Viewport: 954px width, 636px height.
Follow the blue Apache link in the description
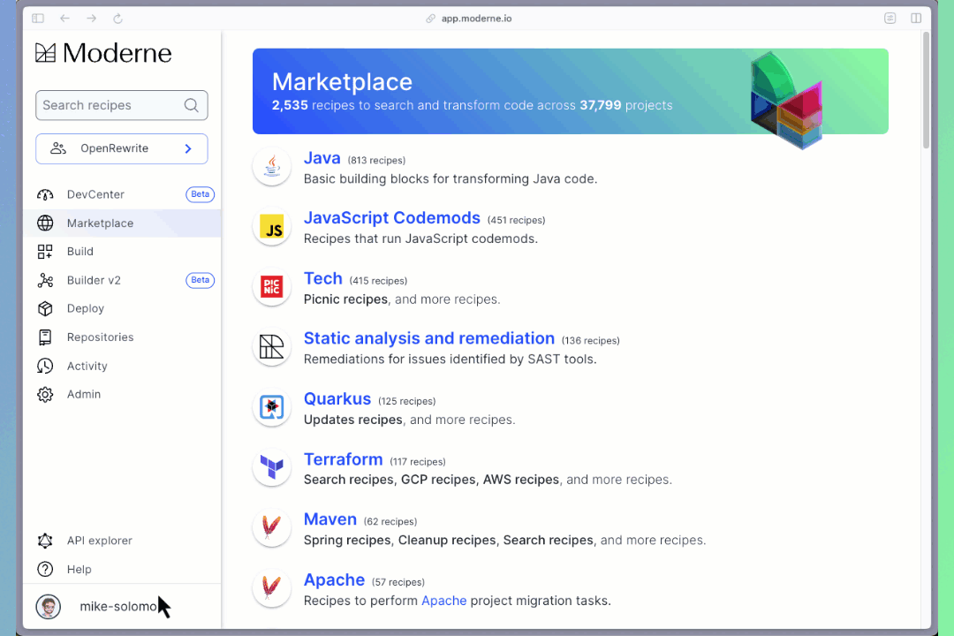[444, 601]
